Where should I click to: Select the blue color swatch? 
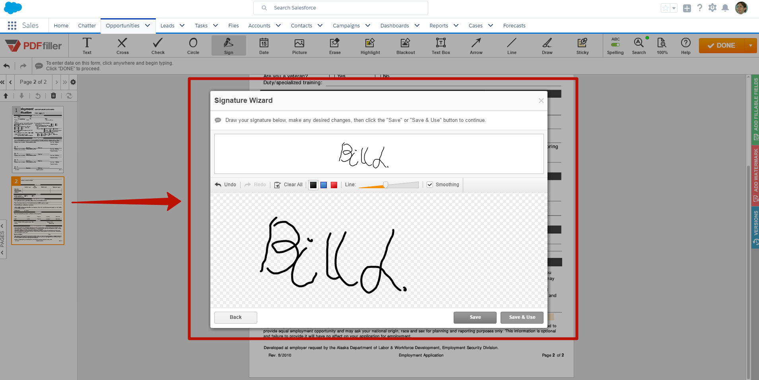pyautogui.click(x=324, y=185)
